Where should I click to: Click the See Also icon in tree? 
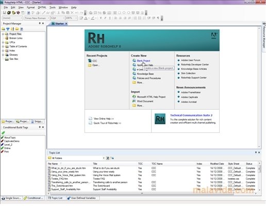7,59
